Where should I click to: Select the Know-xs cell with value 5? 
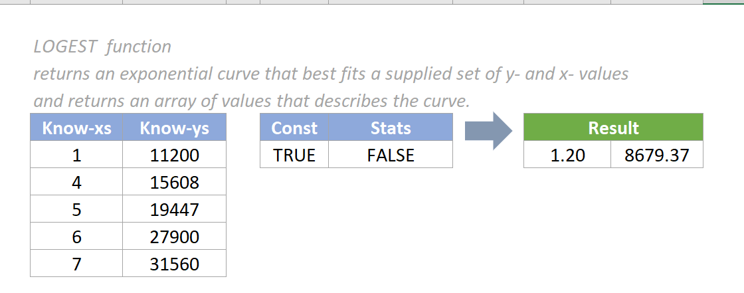(76, 210)
